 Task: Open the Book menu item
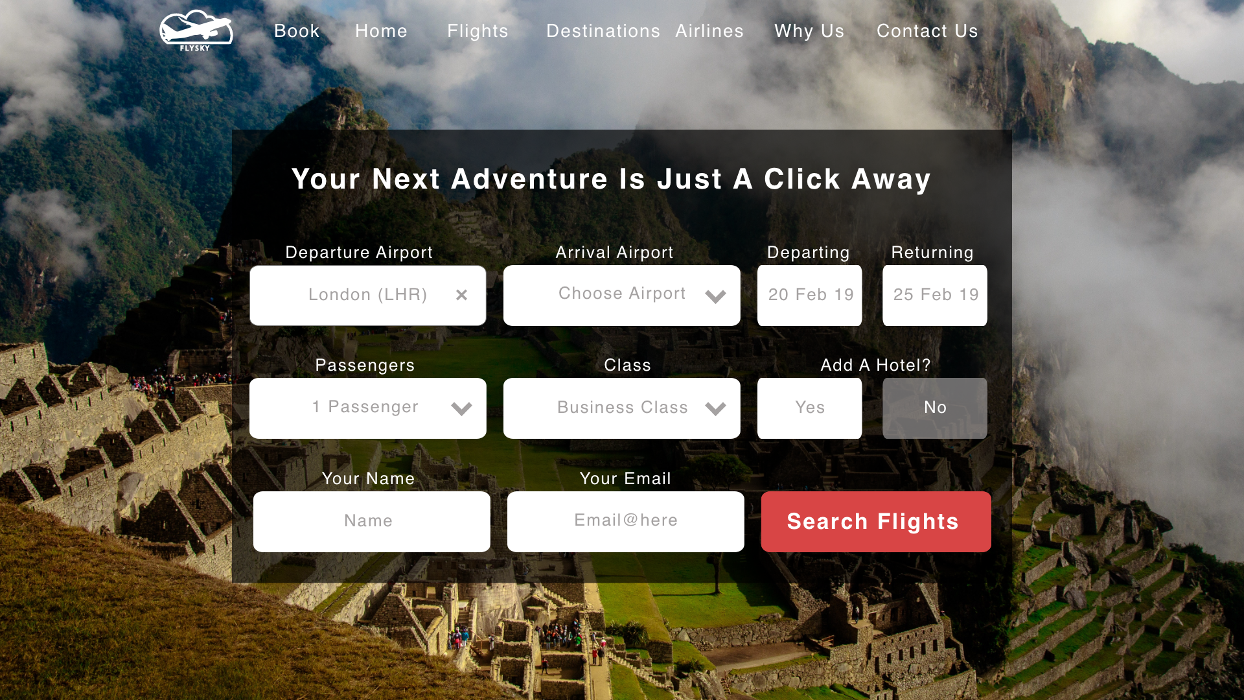click(x=297, y=31)
